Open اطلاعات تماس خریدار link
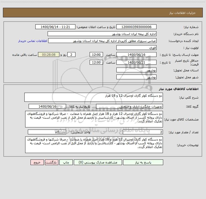Viewport: 206px width, 199px height. (x=33, y=41)
